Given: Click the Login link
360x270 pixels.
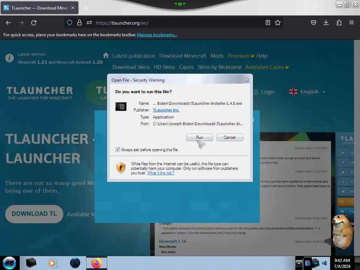Looking at the screenshot, I should (264, 92).
